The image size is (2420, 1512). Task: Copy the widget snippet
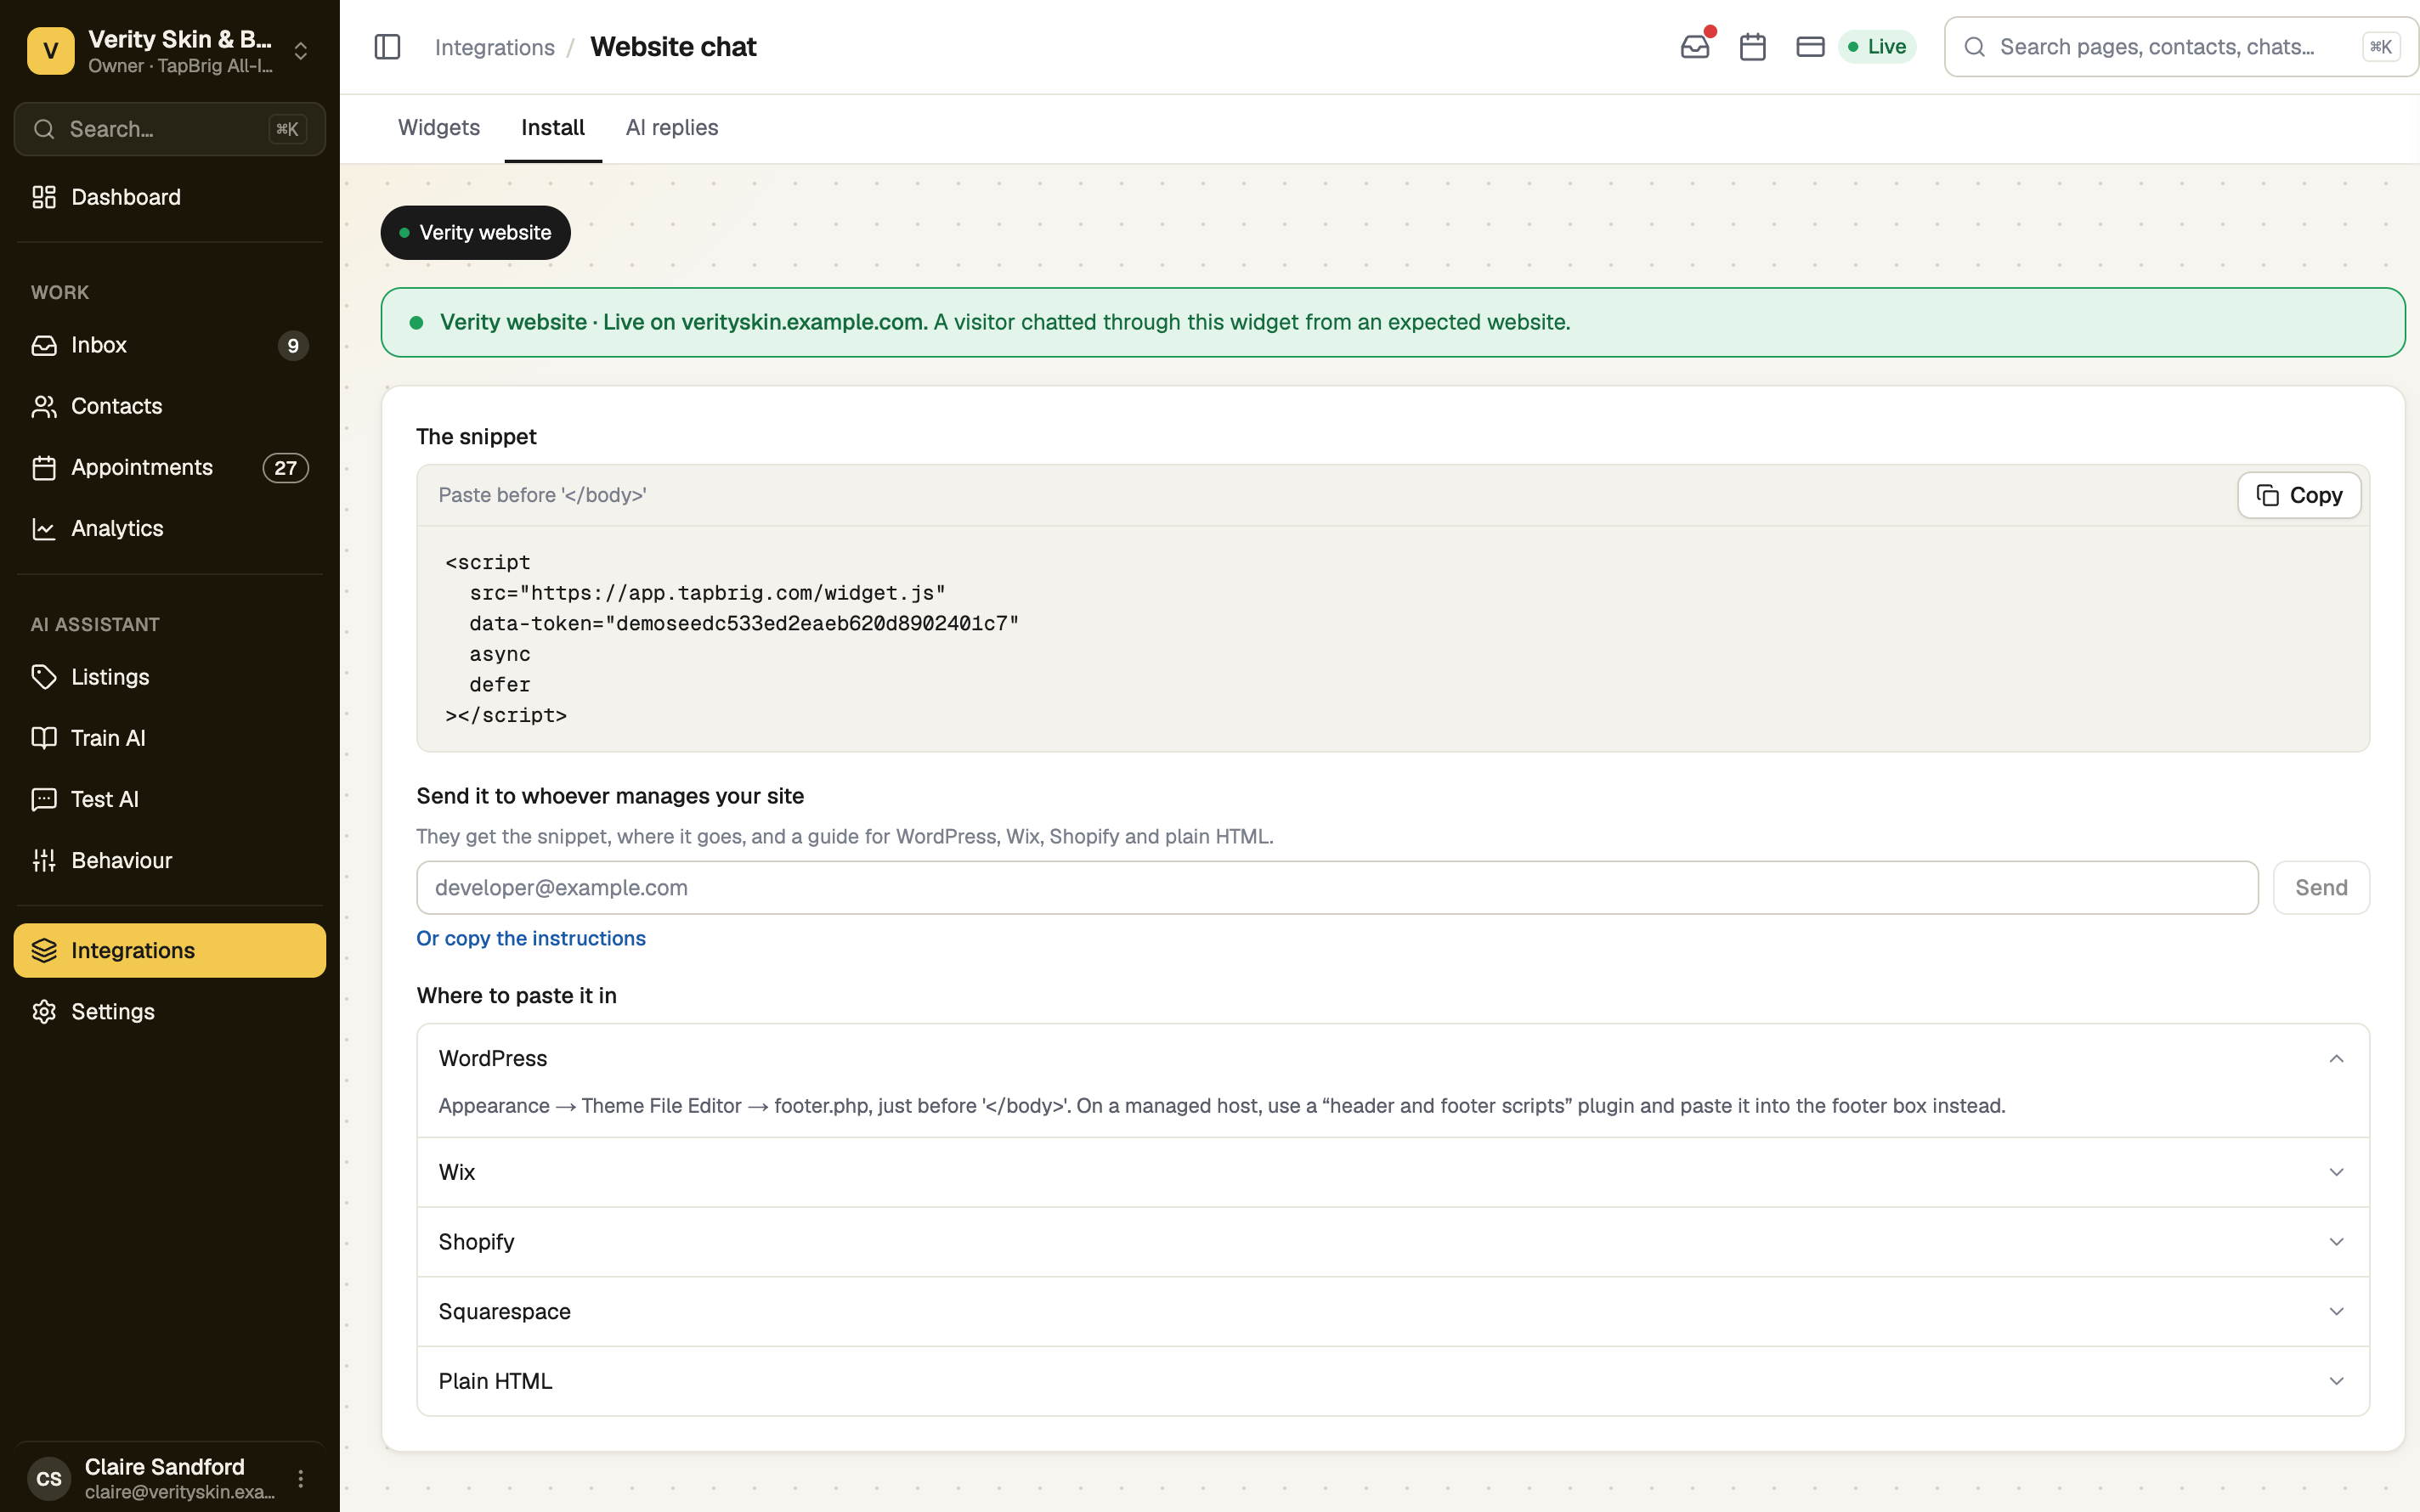(x=2299, y=495)
